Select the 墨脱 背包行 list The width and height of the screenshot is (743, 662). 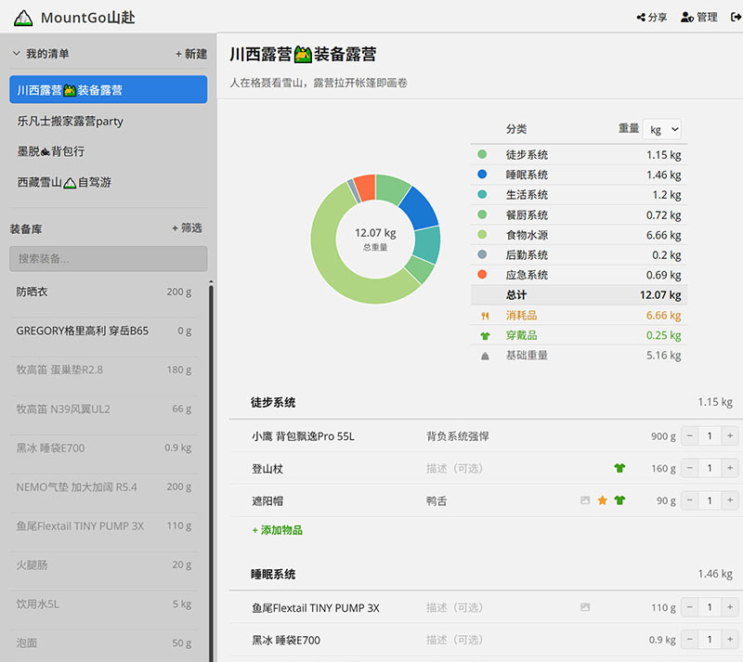coord(51,151)
